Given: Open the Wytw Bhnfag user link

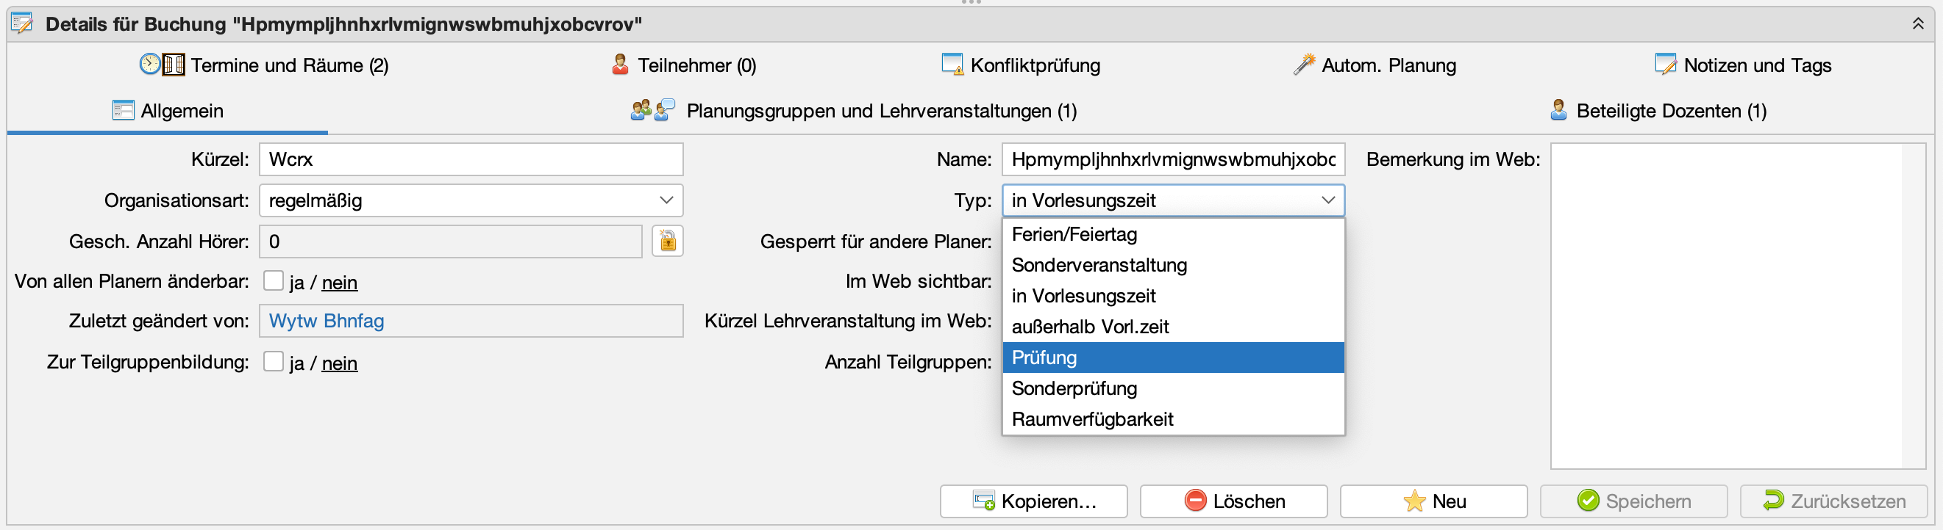Looking at the screenshot, I should (327, 321).
